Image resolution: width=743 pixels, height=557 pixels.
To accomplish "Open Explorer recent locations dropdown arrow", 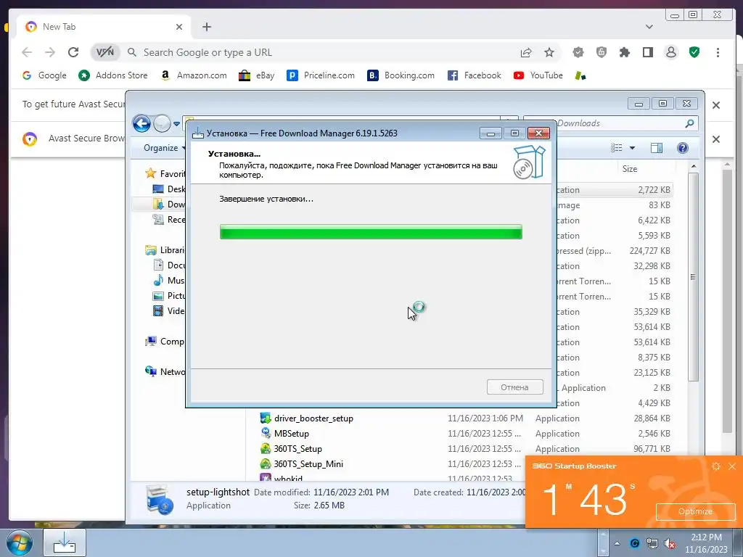I will pyautogui.click(x=176, y=124).
